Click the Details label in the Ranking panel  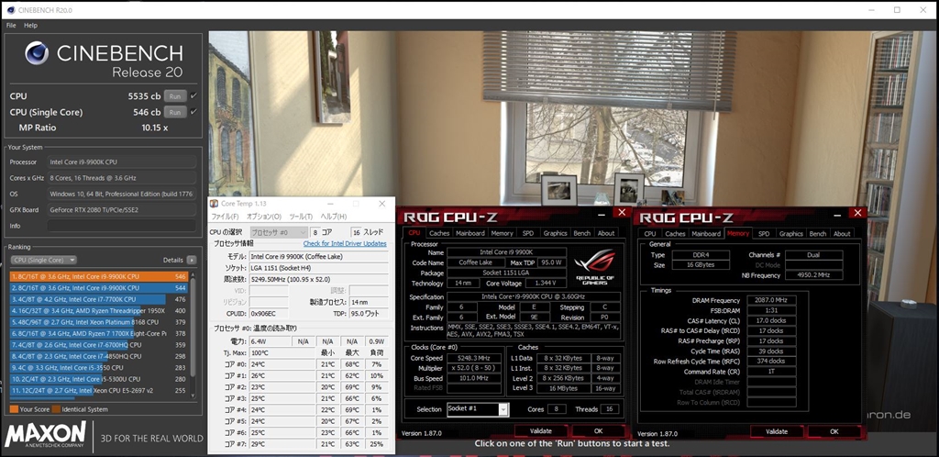(x=172, y=260)
